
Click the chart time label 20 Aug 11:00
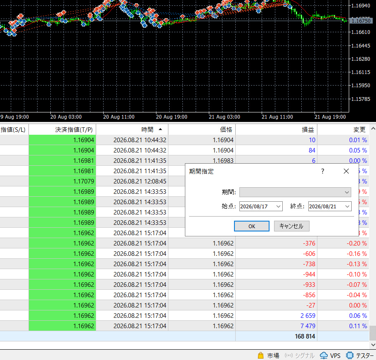[119, 117]
